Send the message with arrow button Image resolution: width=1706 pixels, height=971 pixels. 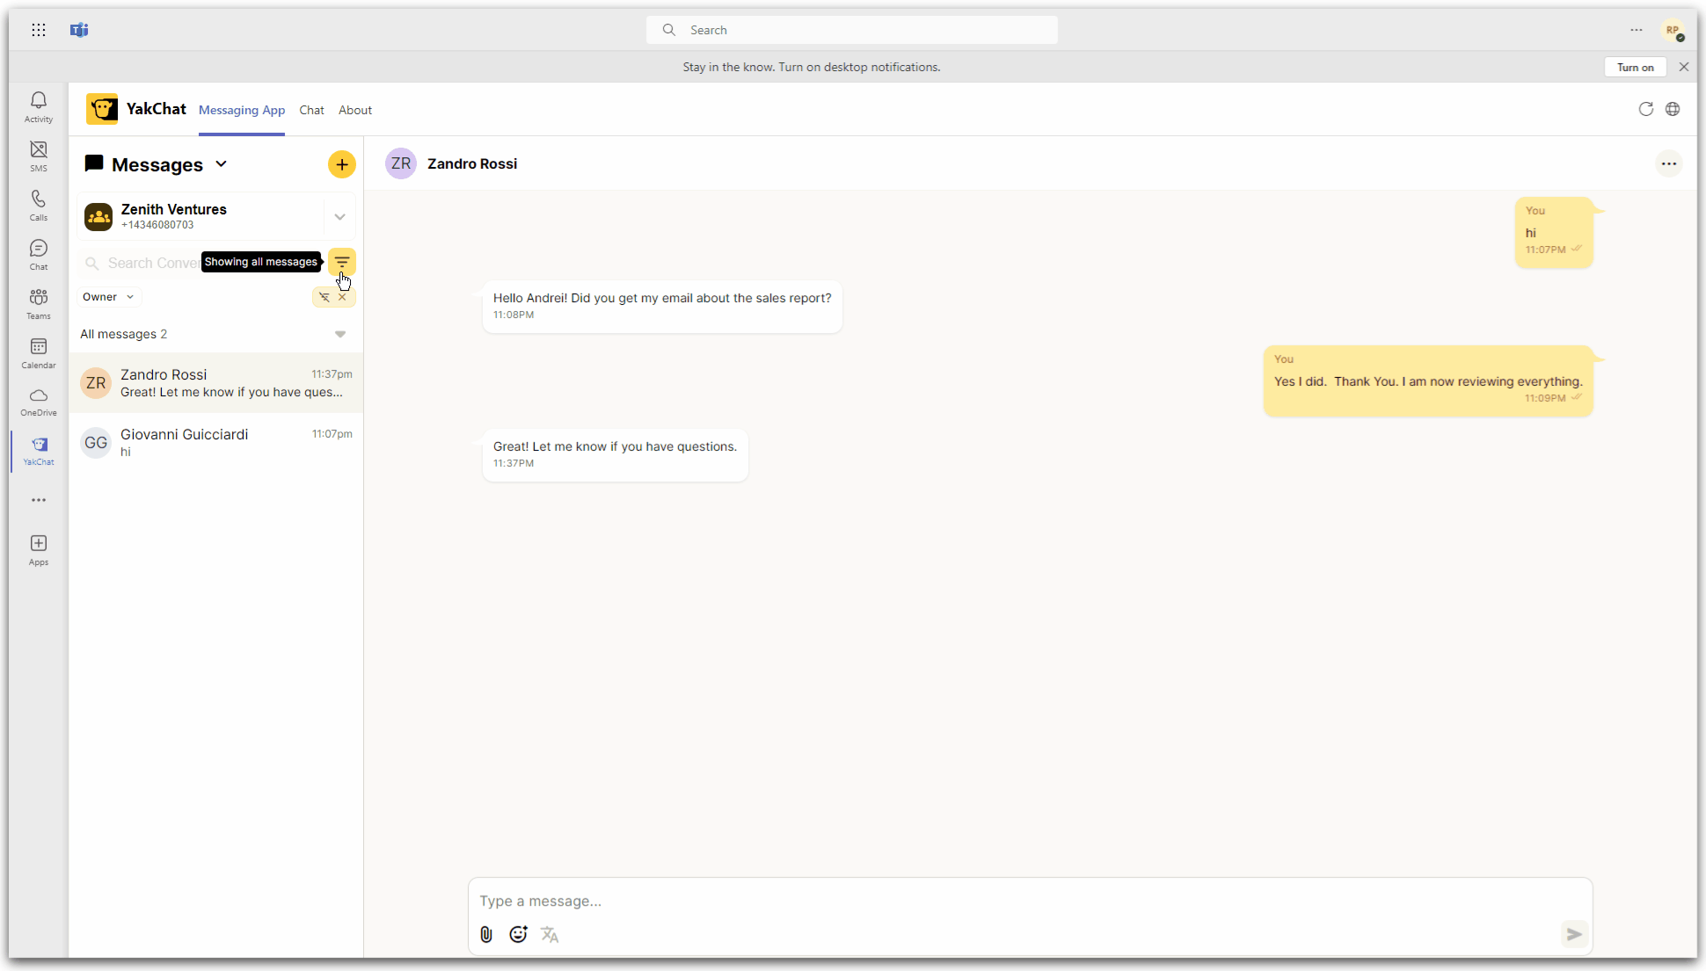(x=1574, y=934)
